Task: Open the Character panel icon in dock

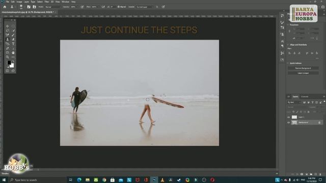Action: [282, 41]
